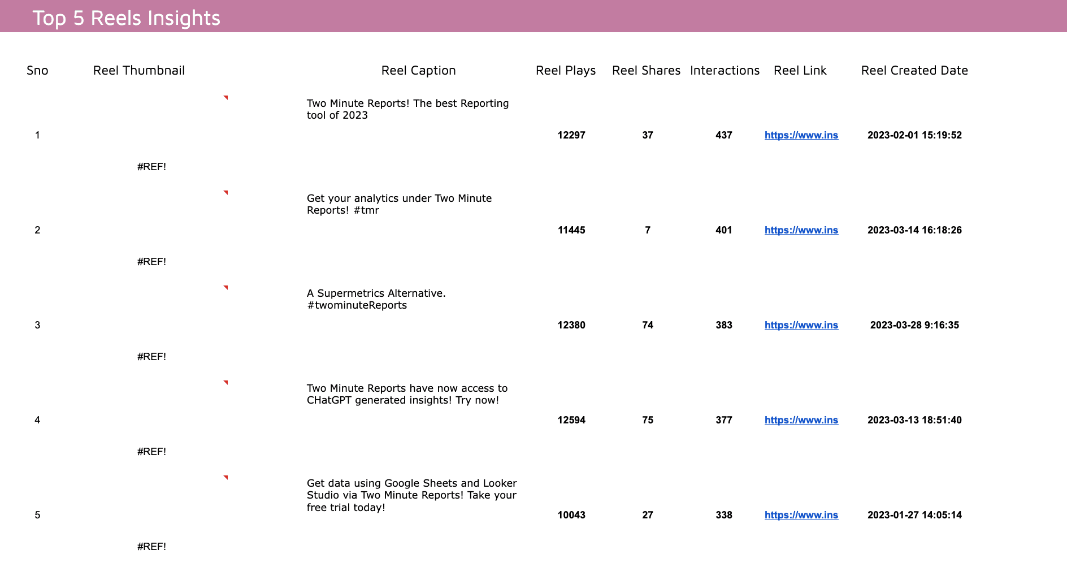The image size is (1067, 580).
Task: Select caption about Google Sheets and Looker Studio
Action: (411, 495)
